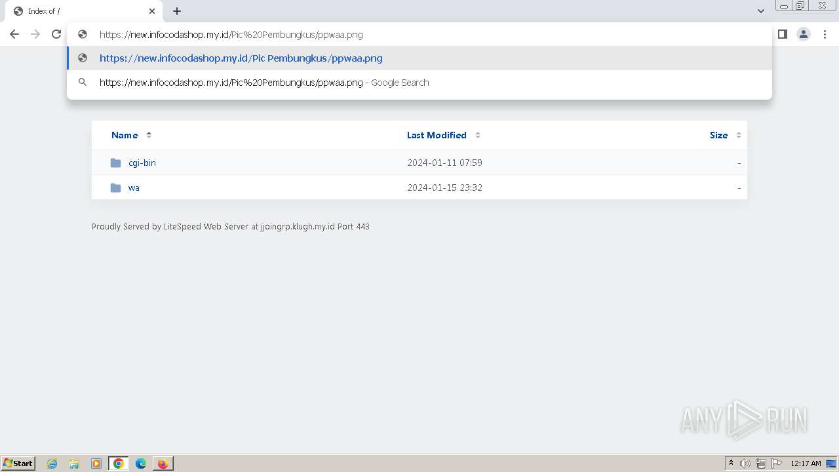Sort listing by Size column
This screenshot has height=472, width=839.
[x=718, y=135]
